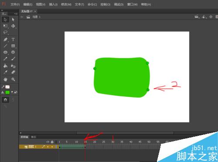The image size is (218, 162).
Task: Open the Edit Symbols dropdown
Action: [x=204, y=17]
